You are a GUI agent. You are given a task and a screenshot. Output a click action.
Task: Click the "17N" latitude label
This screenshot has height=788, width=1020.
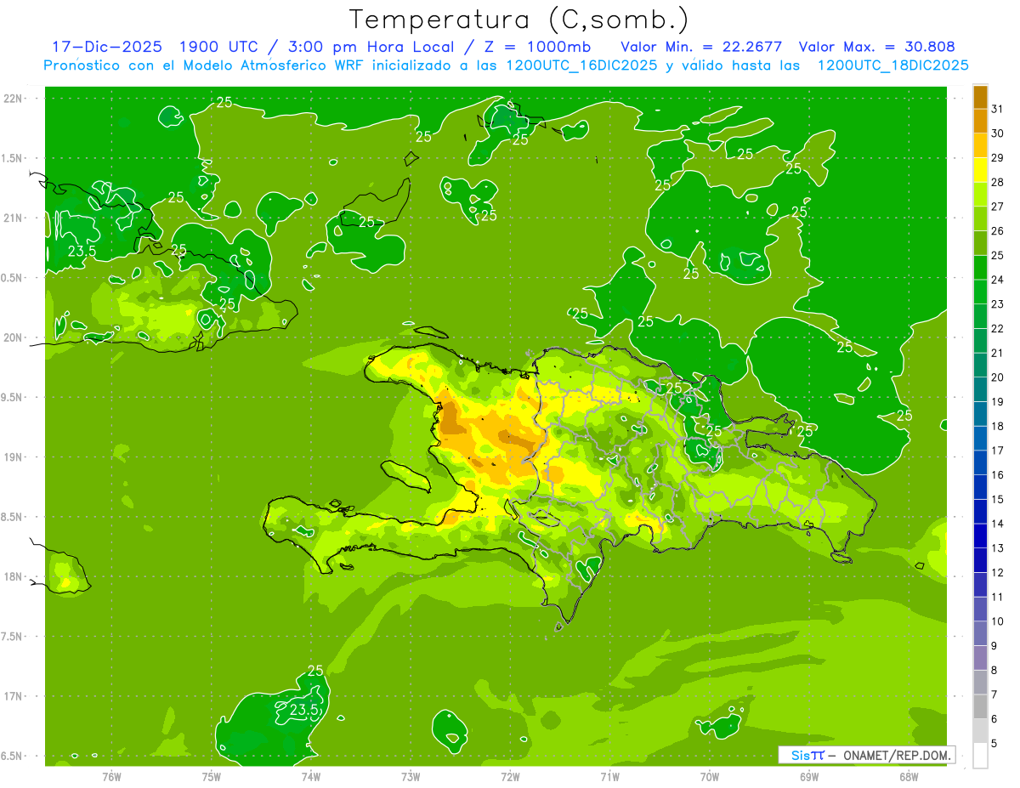pyautogui.click(x=14, y=696)
